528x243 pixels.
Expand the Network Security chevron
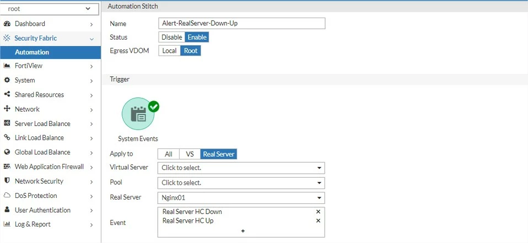coord(91,182)
